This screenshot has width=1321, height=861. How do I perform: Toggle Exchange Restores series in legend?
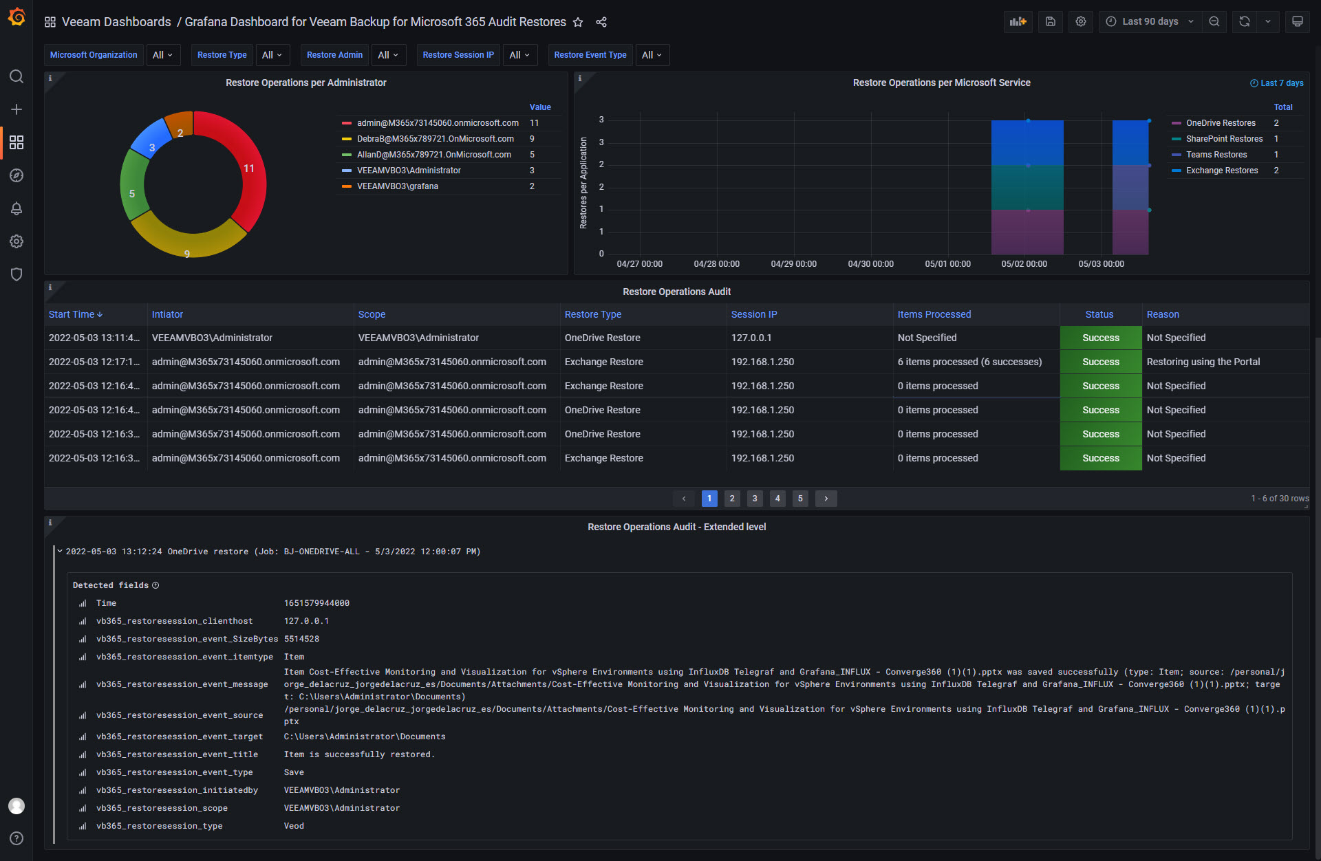click(1221, 171)
